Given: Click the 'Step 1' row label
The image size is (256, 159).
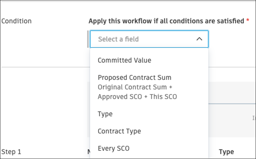Looking at the screenshot, I should pos(11,152).
